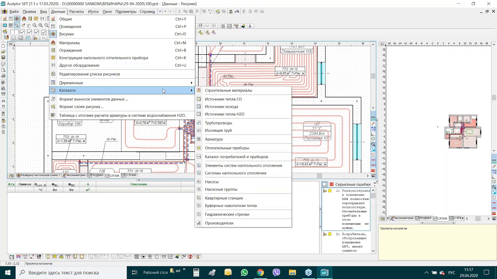Open Google Chrome from the taskbar
This screenshot has height=279, width=497.
coord(260,272)
